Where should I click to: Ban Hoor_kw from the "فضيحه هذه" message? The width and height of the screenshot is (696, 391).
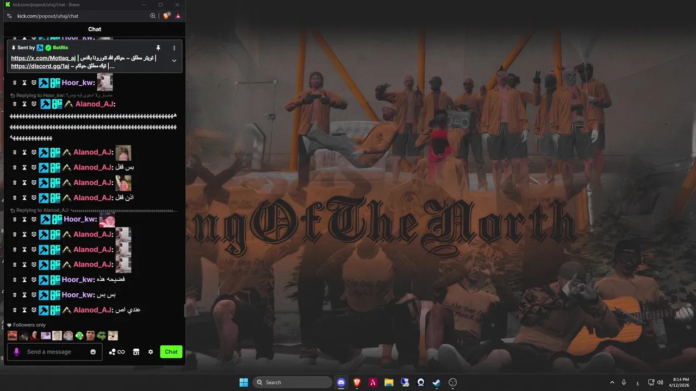[x=34, y=280]
